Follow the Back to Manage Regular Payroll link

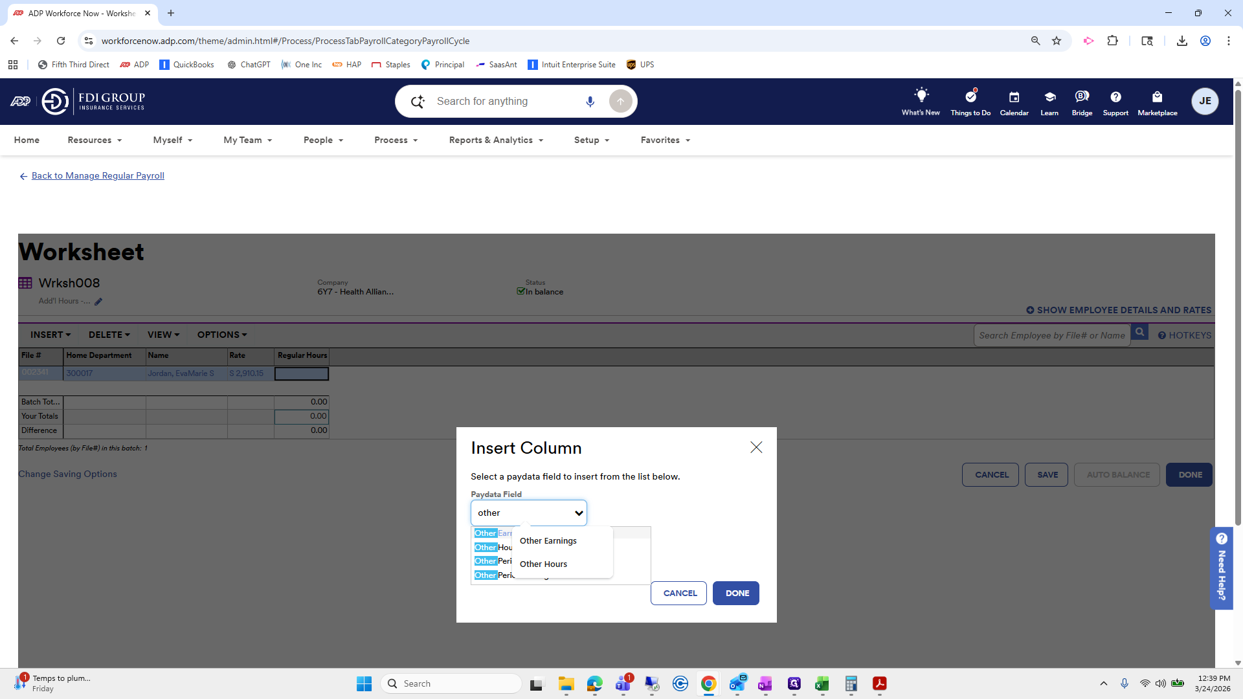point(98,175)
